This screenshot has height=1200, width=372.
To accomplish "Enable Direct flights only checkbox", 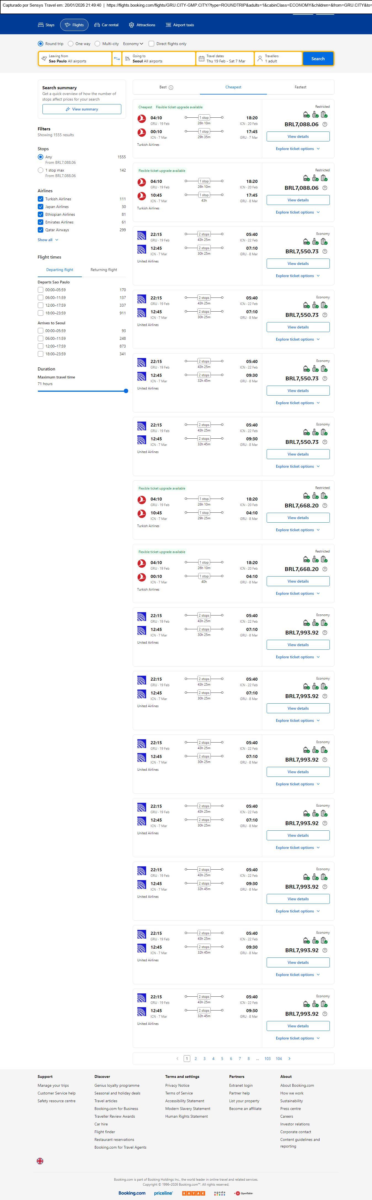I will [151, 44].
